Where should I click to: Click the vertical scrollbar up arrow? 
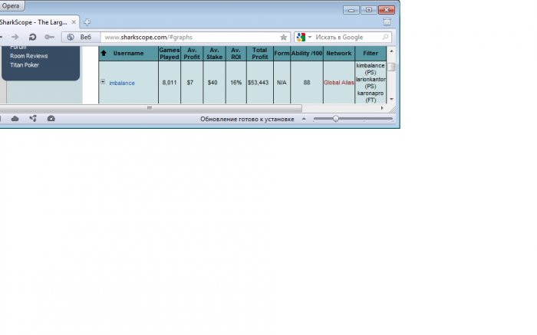pos(391,51)
